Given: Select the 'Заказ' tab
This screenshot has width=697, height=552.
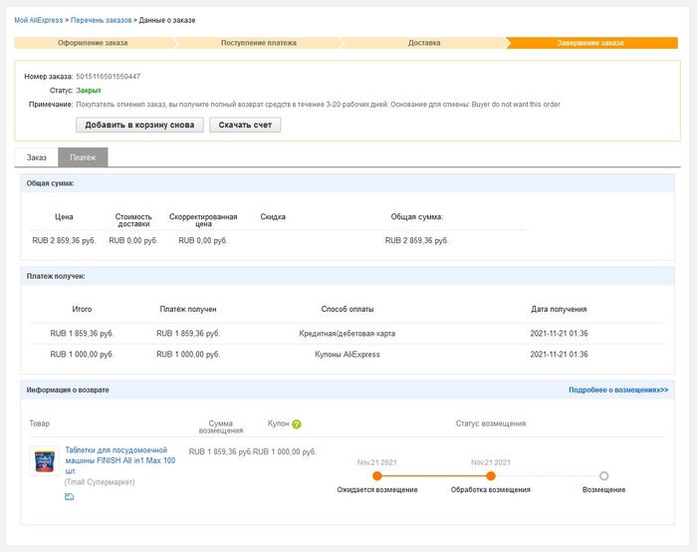Looking at the screenshot, I should pos(37,157).
